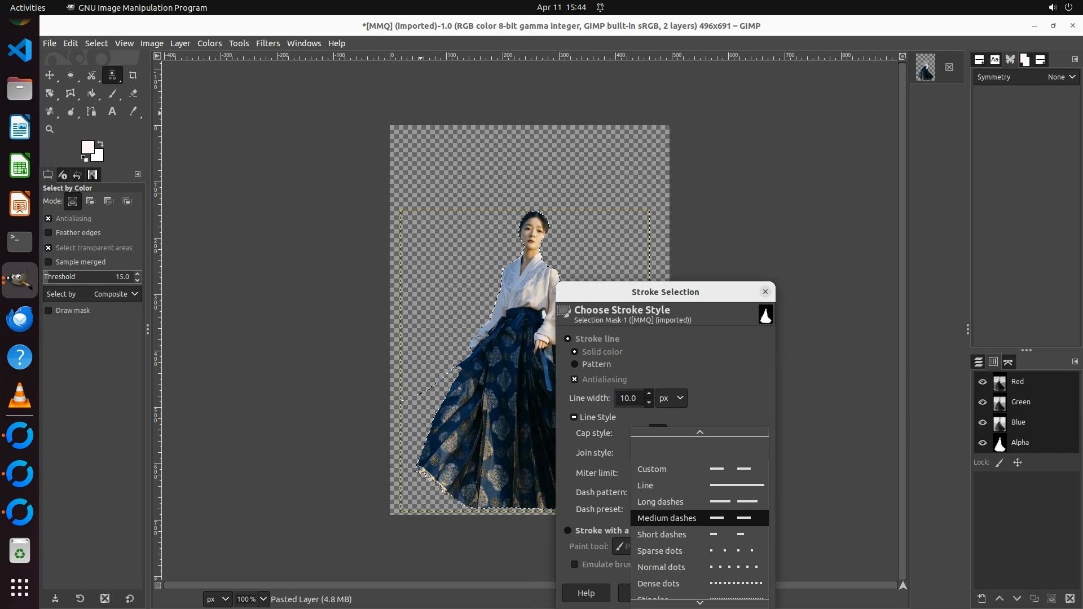The image size is (1083, 609).
Task: Hide the Red channel eye icon
Action: click(983, 382)
